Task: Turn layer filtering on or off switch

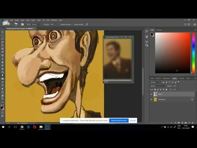Action: click(x=179, y=82)
